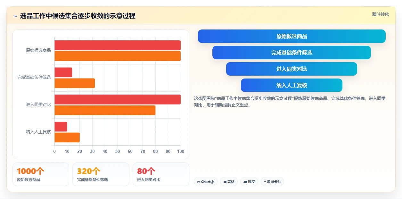402x199 pixels.
Task: Click the orange bar for 完成基础条件筛选
Action: tap(75, 83)
